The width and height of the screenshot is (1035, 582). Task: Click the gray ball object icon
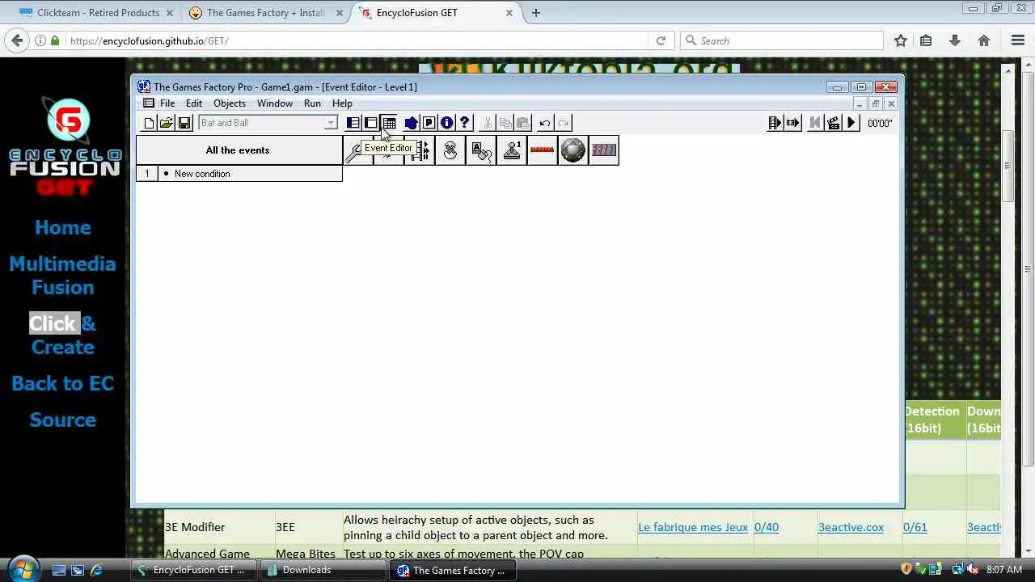pyautogui.click(x=572, y=150)
